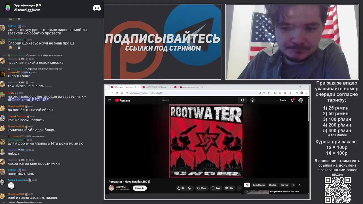Create a Clip from the video
This screenshot has height=204, width=363.
229,188
